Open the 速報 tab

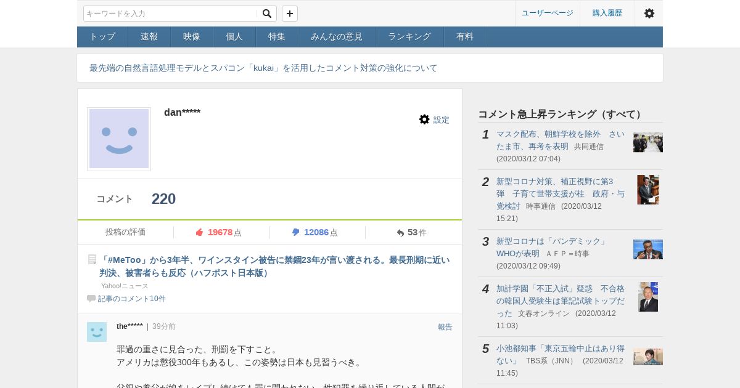point(149,37)
